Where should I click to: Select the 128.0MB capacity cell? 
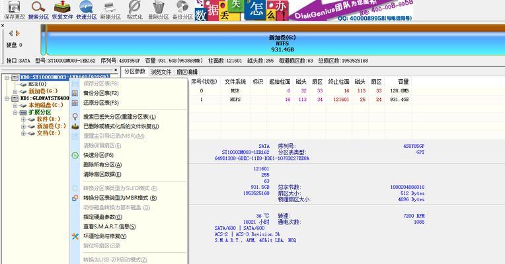pyautogui.click(x=399, y=91)
